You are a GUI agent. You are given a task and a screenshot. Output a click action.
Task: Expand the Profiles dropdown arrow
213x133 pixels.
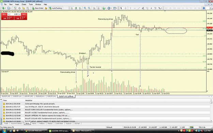(11, 8)
